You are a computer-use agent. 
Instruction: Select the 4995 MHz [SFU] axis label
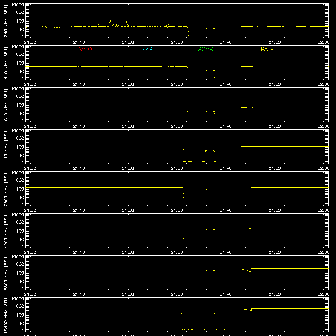[5, 231]
